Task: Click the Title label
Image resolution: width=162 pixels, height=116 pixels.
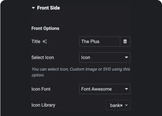Action: [x=36, y=42]
